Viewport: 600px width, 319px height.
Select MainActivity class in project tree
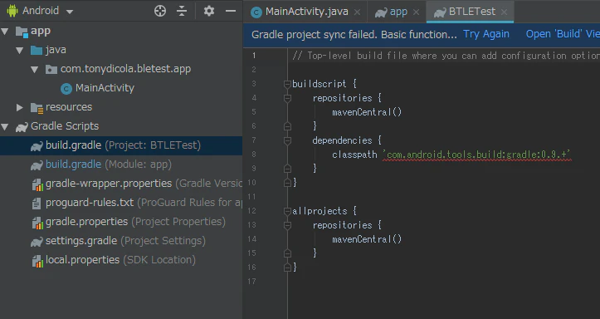pos(105,88)
